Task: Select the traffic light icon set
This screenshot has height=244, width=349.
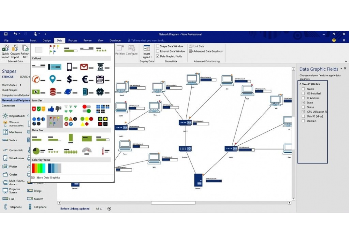Action: pos(103,121)
